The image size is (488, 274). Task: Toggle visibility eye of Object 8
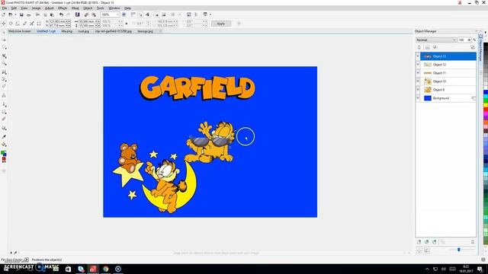click(x=418, y=90)
